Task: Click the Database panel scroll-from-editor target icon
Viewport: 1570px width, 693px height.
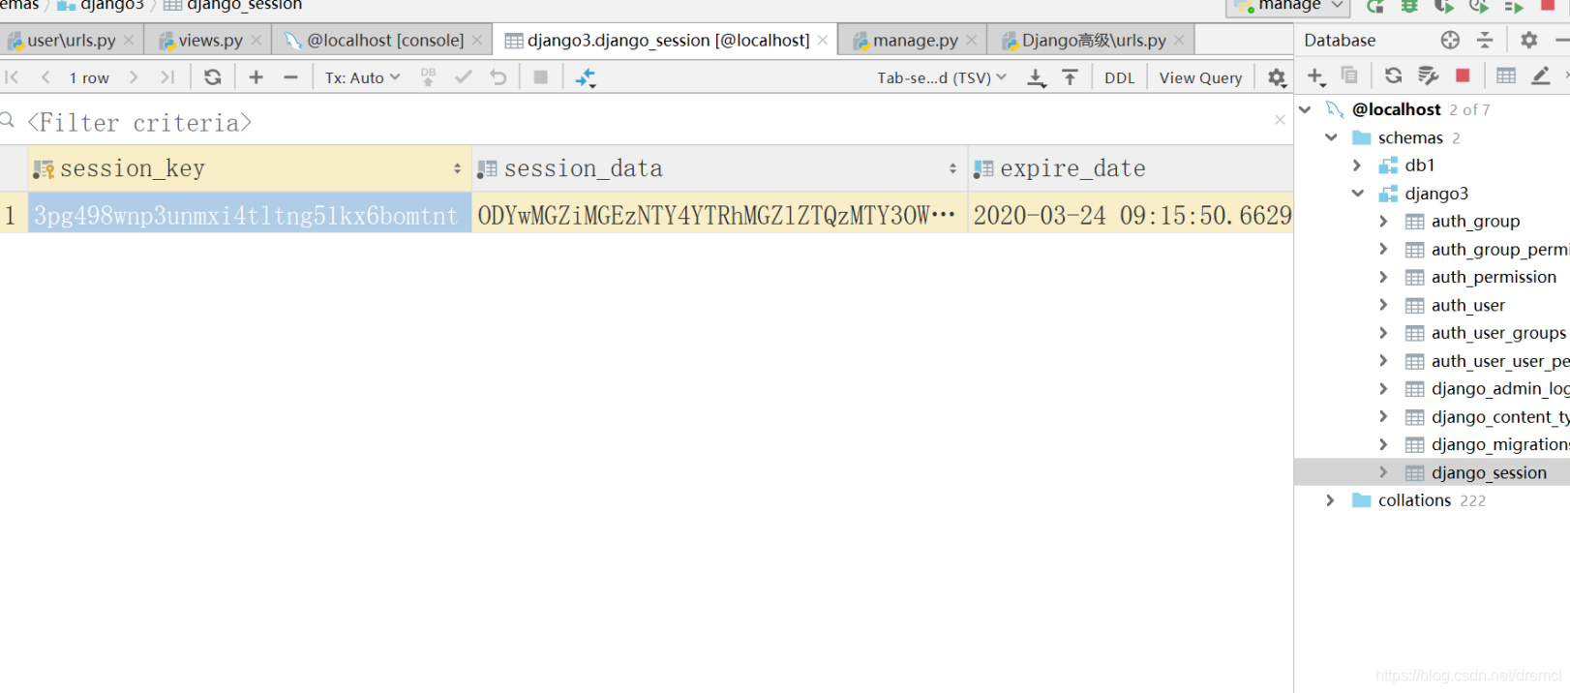Action: [x=1450, y=40]
